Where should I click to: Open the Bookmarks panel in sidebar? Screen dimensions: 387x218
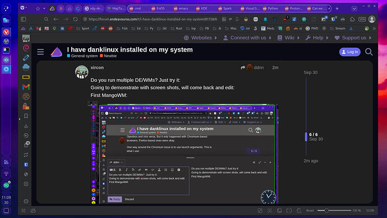pyautogui.click(x=26, y=116)
